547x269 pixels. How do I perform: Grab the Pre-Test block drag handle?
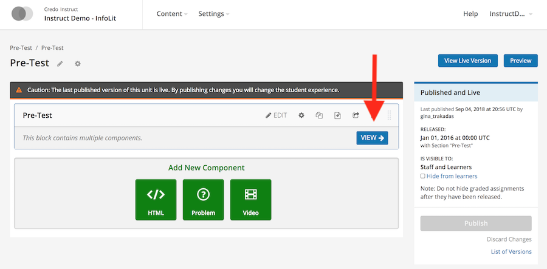(390, 115)
